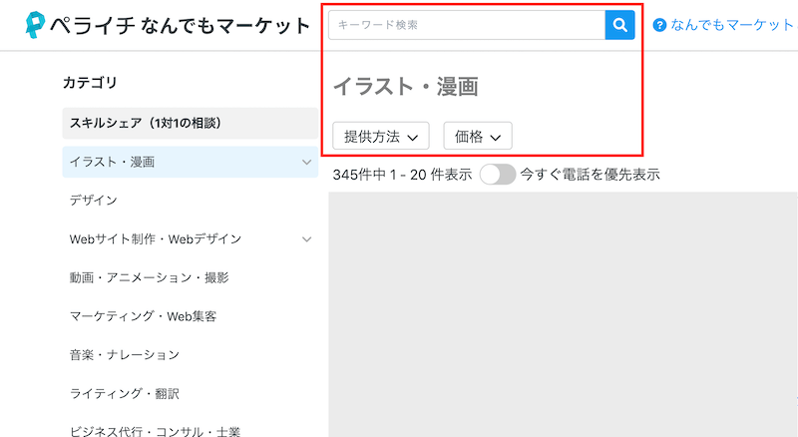Select the デザイン category

94,201
